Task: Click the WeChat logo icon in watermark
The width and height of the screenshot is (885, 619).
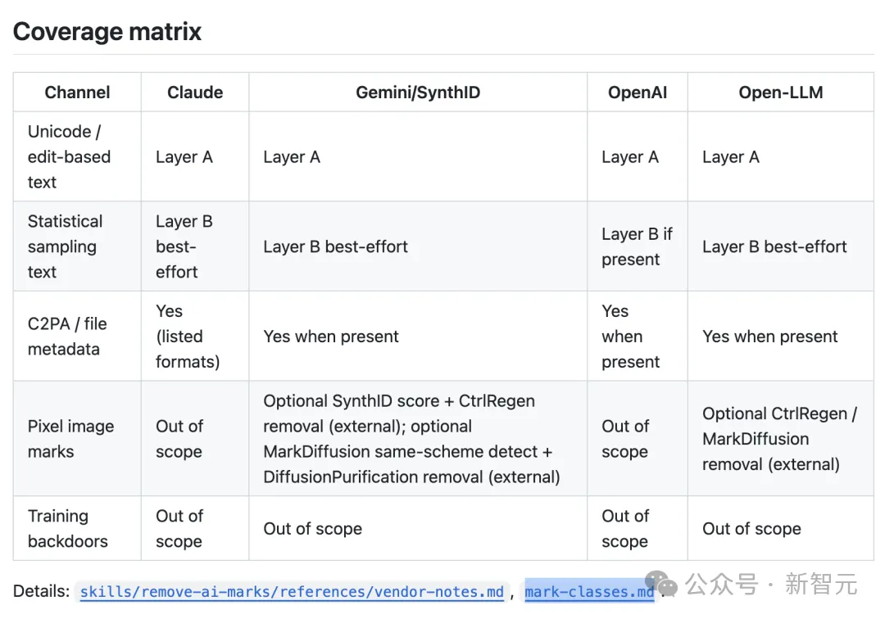Action: 661,584
